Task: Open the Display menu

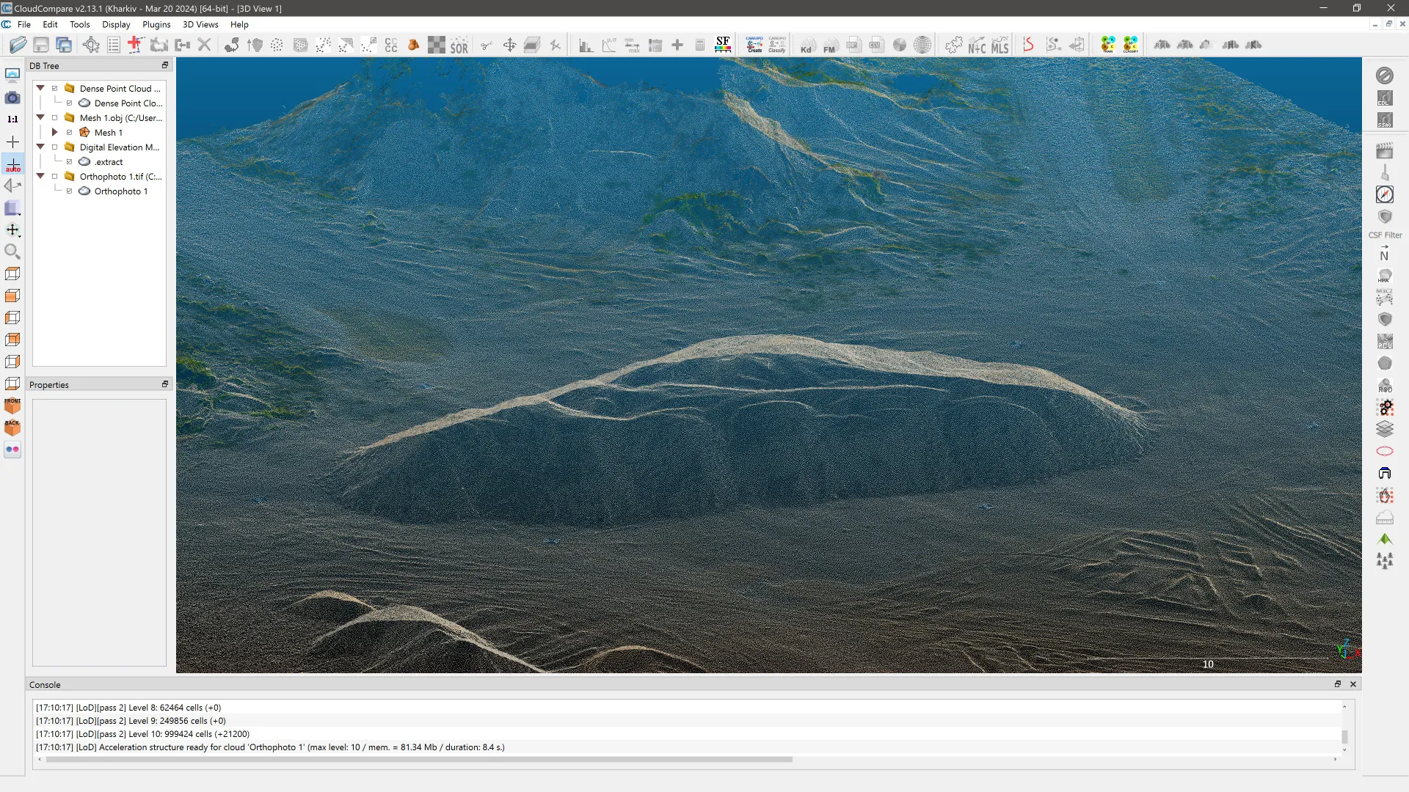Action: point(116,24)
